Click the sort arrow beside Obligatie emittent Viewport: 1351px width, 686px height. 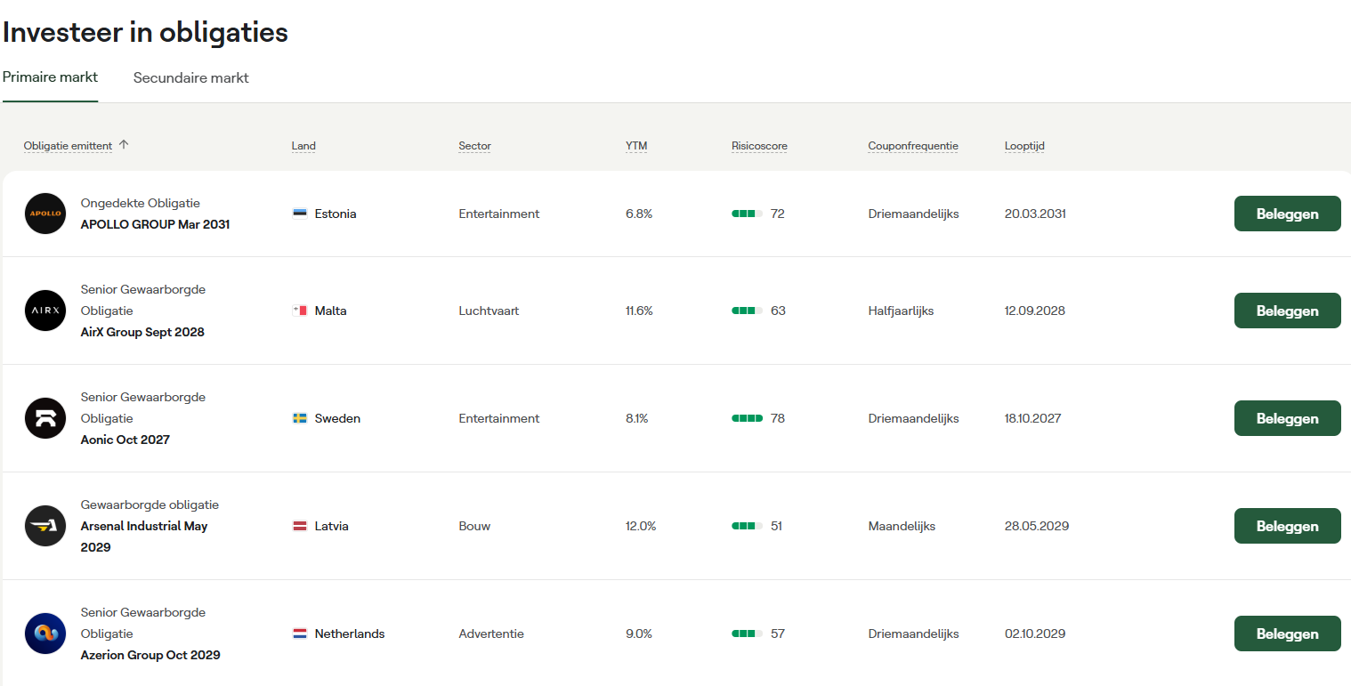[x=124, y=145]
